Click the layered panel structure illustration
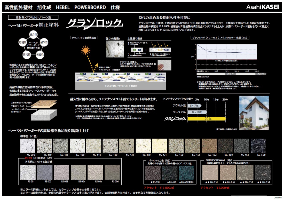Viewport: 284px width, 199px height. tap(44, 110)
